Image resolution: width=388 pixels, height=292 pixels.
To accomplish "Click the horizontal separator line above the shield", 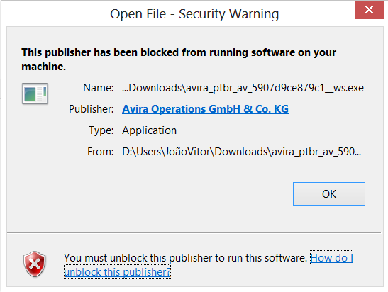I will 194,232.
